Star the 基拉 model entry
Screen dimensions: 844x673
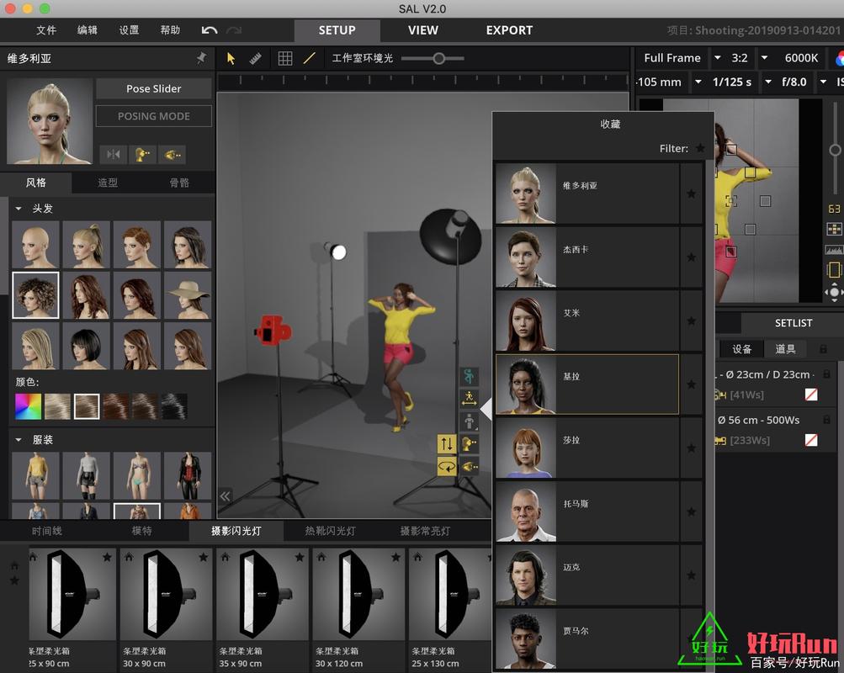692,384
